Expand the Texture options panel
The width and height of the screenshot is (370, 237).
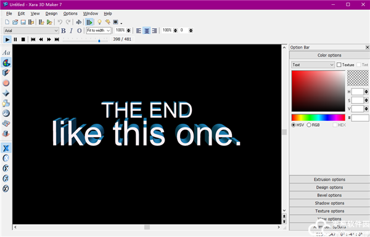[x=329, y=211]
